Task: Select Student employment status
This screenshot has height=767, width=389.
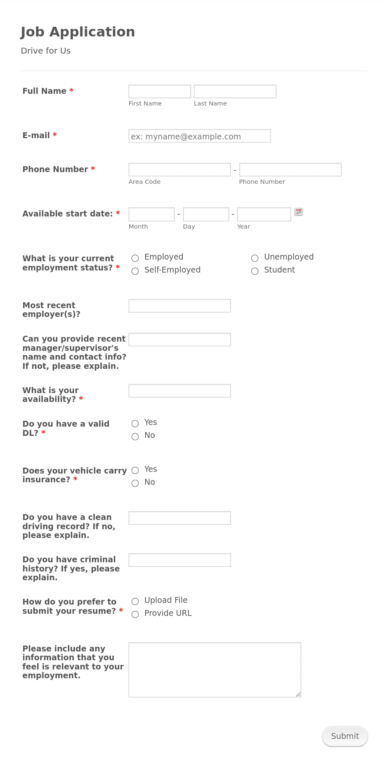Action: tap(255, 271)
